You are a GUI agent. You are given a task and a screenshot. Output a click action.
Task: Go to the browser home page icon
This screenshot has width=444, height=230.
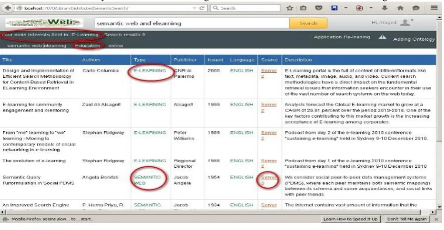coord(400,8)
